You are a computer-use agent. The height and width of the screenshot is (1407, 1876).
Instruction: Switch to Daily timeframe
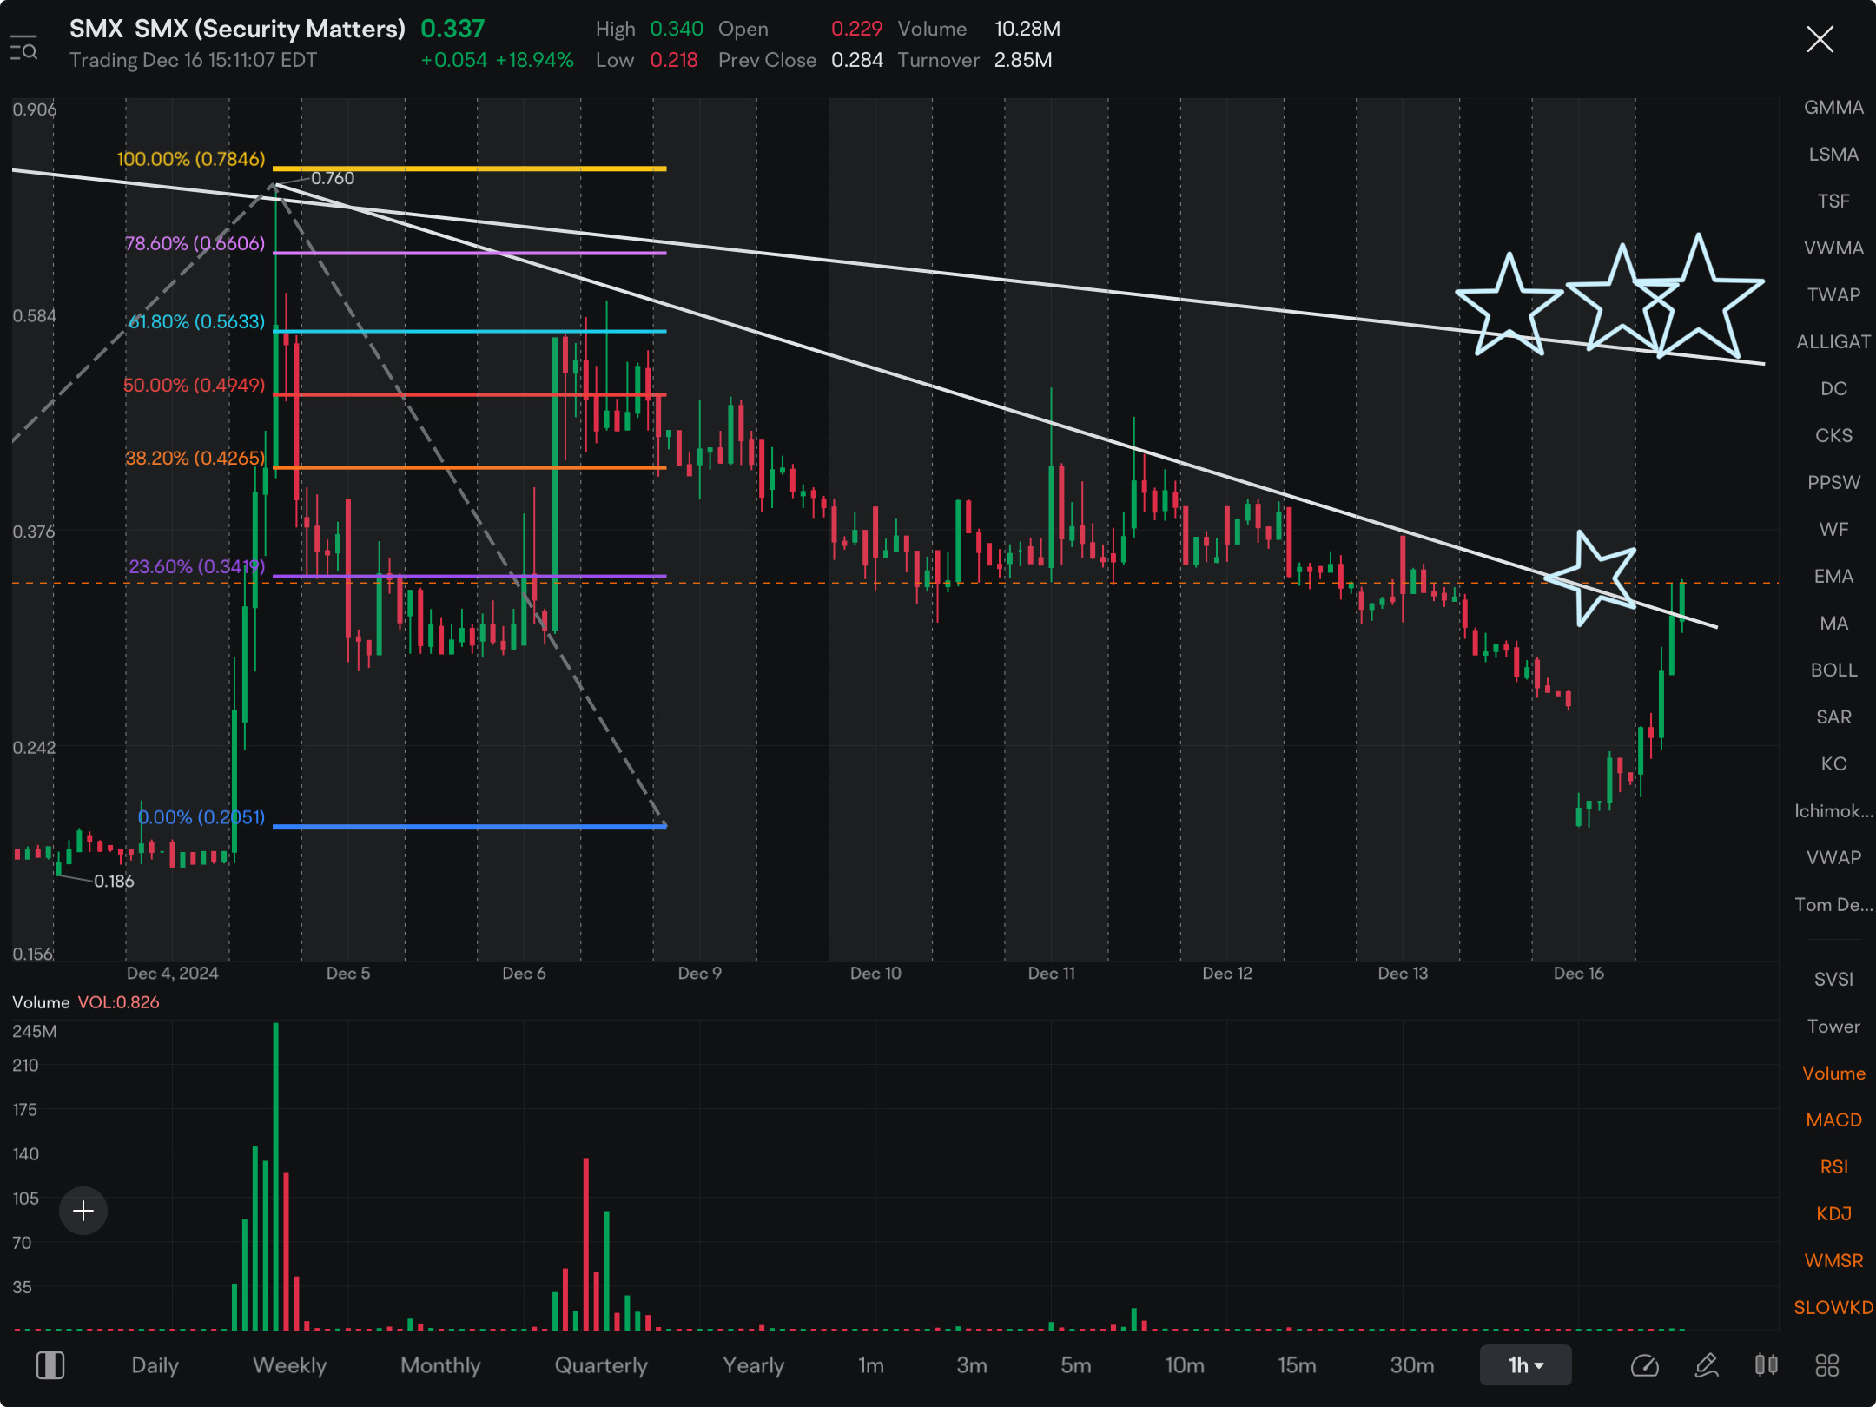(155, 1365)
